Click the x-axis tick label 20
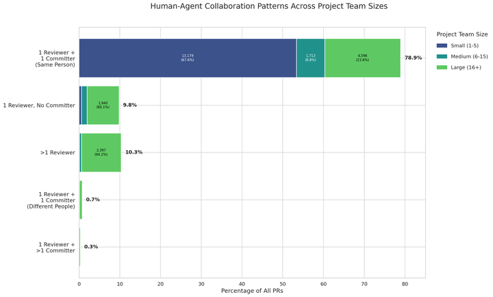 pyautogui.click(x=161, y=284)
